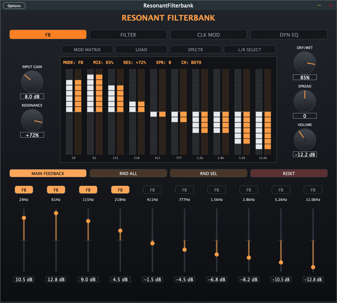
Task: Click RND SEL to randomize selected
Action: (x=208, y=173)
